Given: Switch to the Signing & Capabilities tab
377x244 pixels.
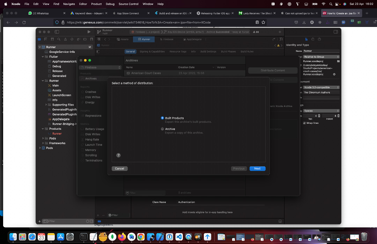Looking at the screenshot, I should 152,51.
